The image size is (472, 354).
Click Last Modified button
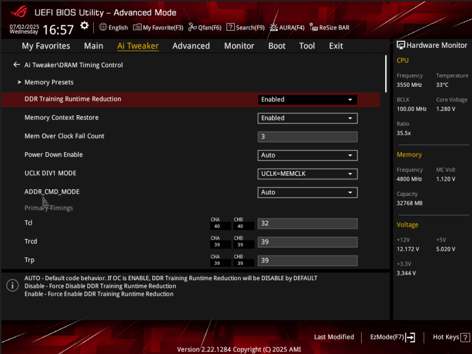click(334, 337)
